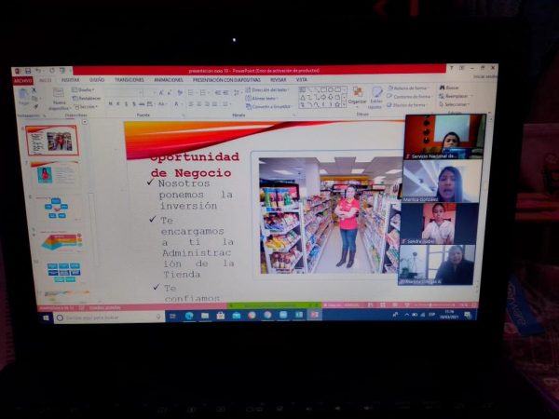Go to the ANIMACIONES tab
The width and height of the screenshot is (559, 419).
168,80
